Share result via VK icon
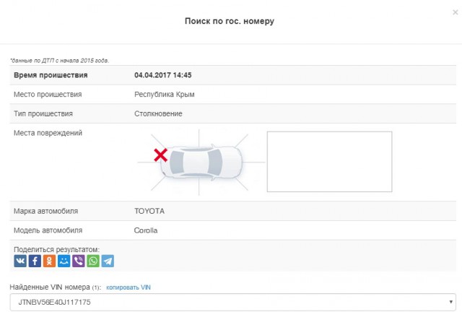The image size is (462, 312). (20, 261)
